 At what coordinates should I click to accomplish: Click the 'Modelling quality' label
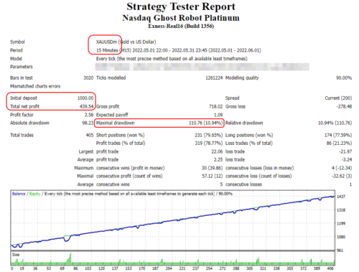tap(242, 78)
